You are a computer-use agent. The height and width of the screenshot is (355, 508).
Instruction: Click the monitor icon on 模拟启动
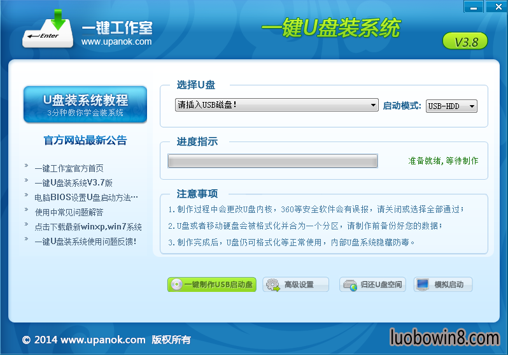(423, 285)
